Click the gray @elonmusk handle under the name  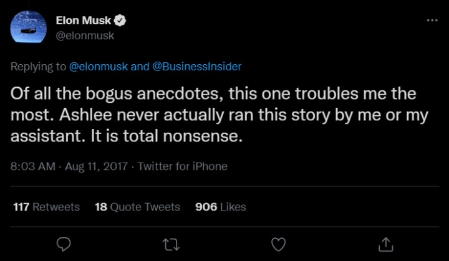click(89, 36)
